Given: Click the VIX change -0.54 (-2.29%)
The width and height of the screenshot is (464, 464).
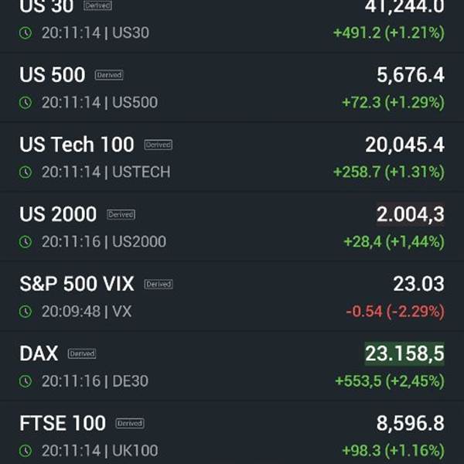Looking at the screenshot, I should (395, 312).
